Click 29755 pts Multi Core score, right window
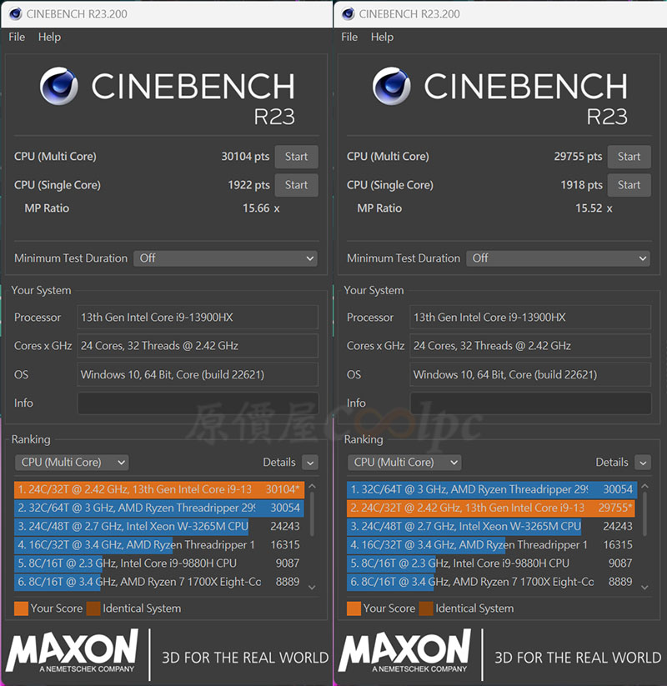 click(x=578, y=157)
